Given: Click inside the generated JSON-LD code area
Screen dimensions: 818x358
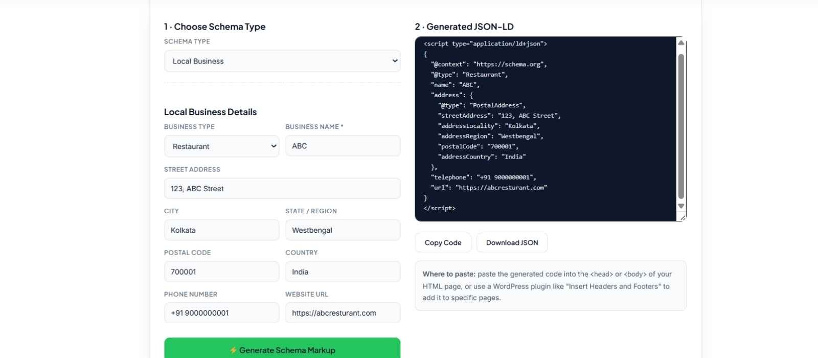Looking at the screenshot, I should click(546, 129).
